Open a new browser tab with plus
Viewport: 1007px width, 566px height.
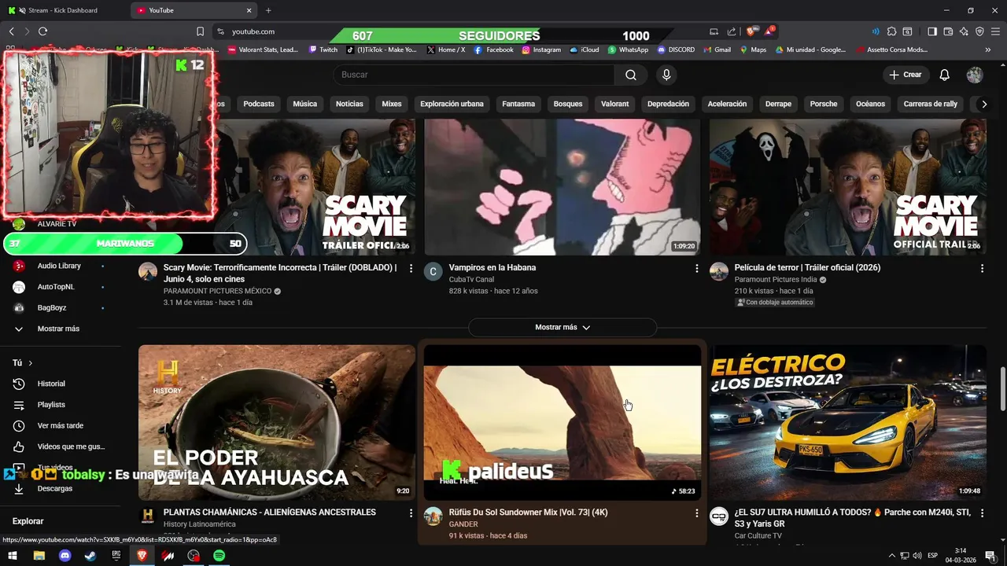(268, 10)
